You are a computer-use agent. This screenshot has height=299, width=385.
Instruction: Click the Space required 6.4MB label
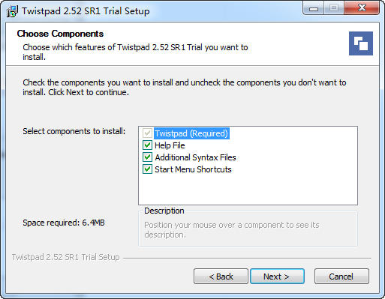[x=64, y=223]
